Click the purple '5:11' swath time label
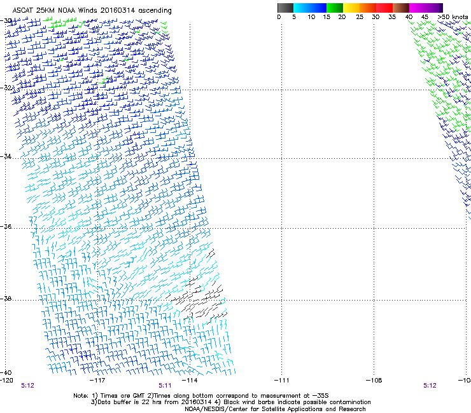The width and height of the screenshot is (471, 413). click(165, 386)
